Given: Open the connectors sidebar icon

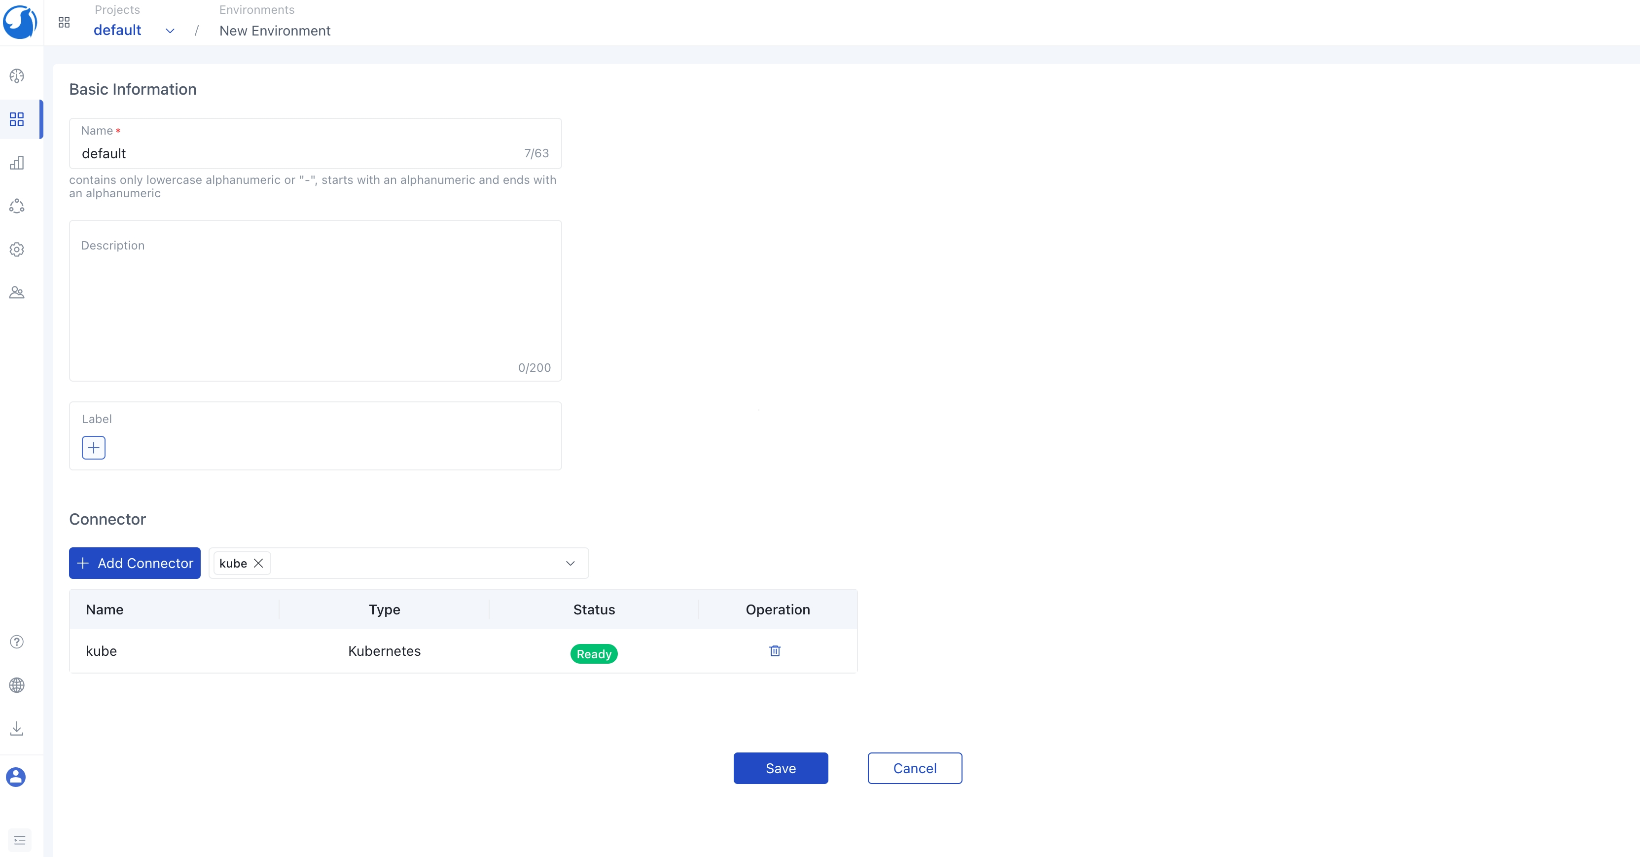Looking at the screenshot, I should click(x=17, y=206).
